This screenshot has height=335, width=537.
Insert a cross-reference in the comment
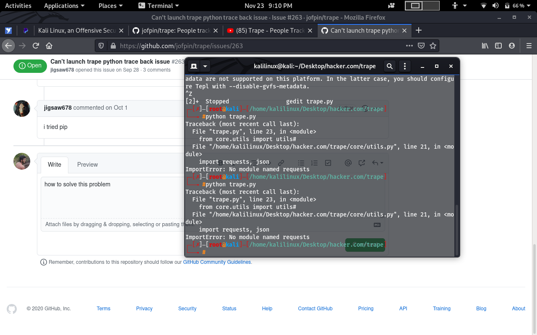[361, 162]
